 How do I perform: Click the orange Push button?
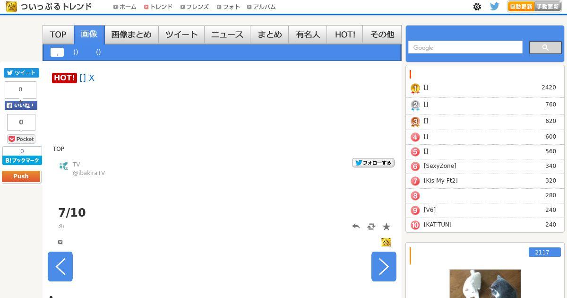21,176
